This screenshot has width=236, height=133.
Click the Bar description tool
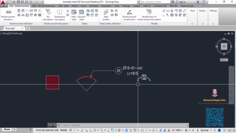click(48, 15)
